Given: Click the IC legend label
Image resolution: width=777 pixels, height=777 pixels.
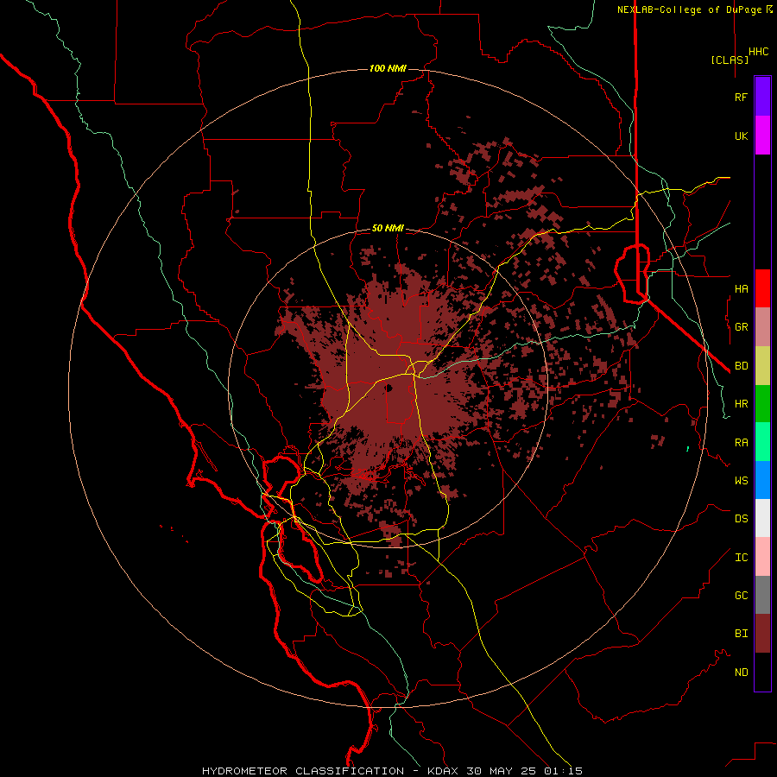Looking at the screenshot, I should click(741, 558).
